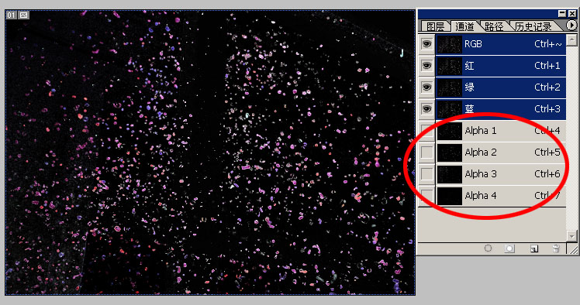Open the channels panel flyout menu
Viewport: 580px width, 305px height.
pyautogui.click(x=571, y=25)
